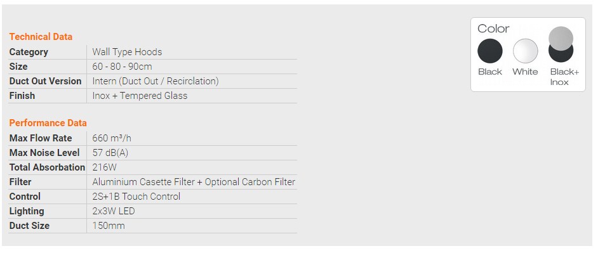Click the 'Performance Data' section heading
Screen dimensions: 598x253
pyautogui.click(x=48, y=122)
